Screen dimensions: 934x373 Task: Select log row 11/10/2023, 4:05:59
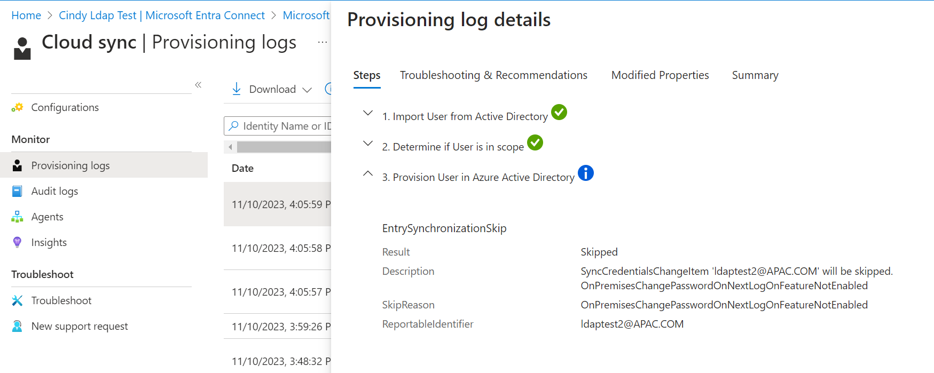tap(278, 204)
